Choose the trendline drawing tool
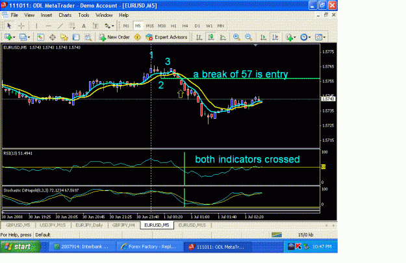Viewport: 406px width, 263px height. coord(60,25)
